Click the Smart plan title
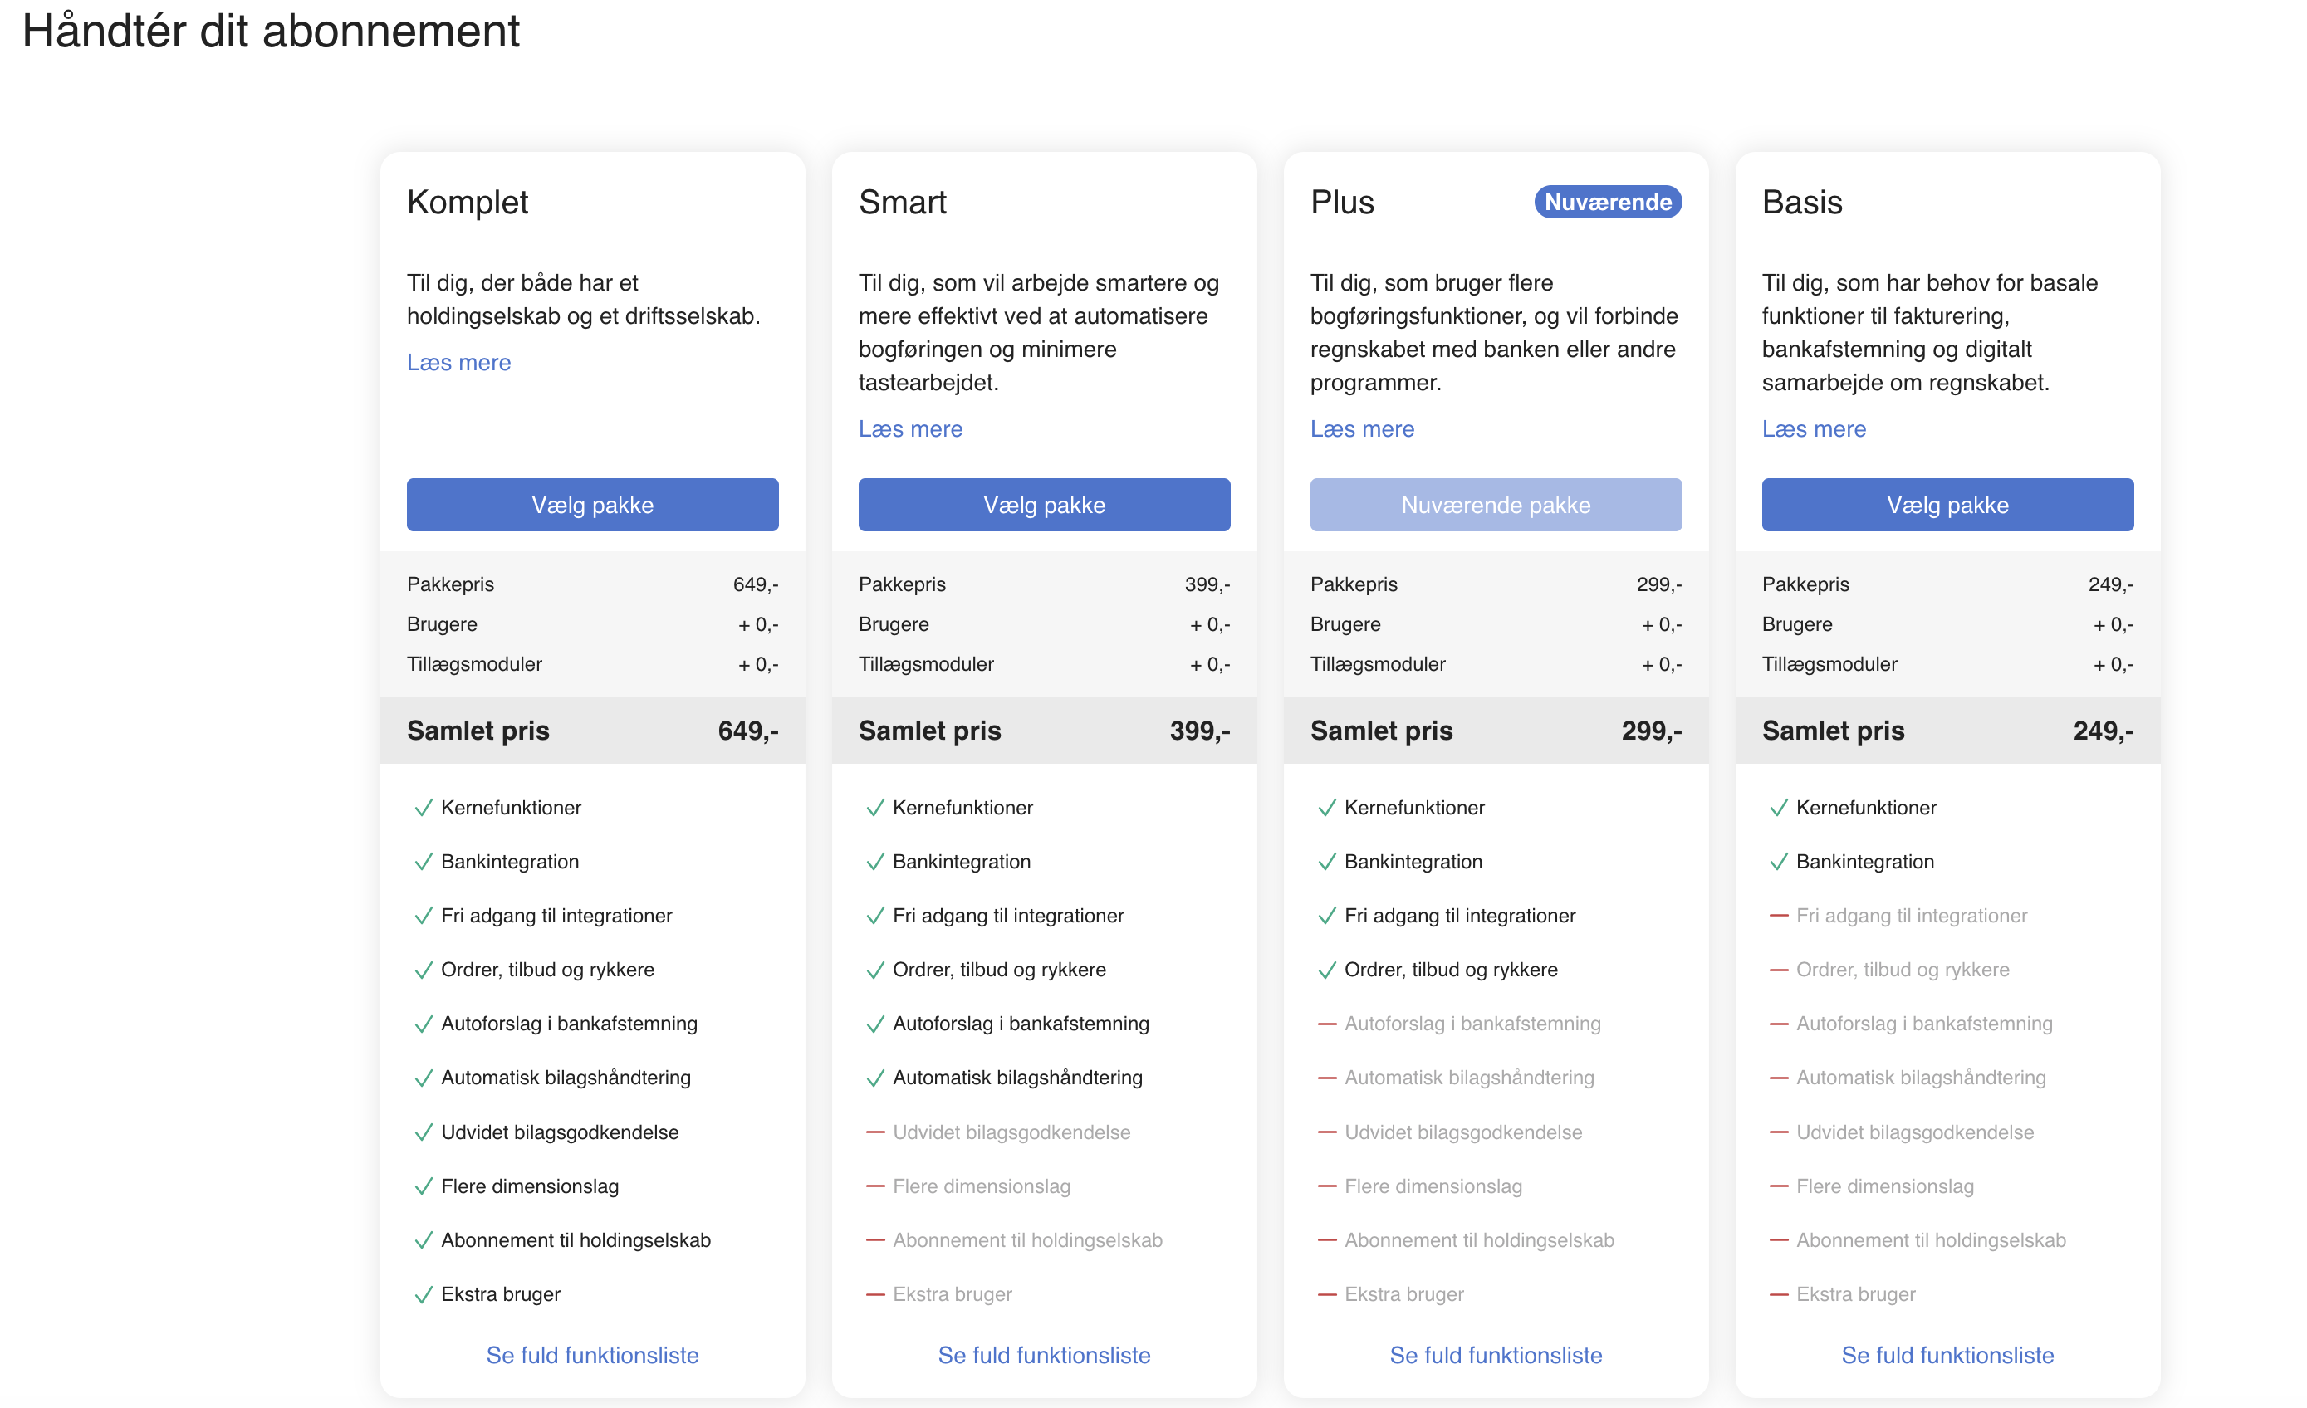The width and height of the screenshot is (2307, 1408). point(903,203)
